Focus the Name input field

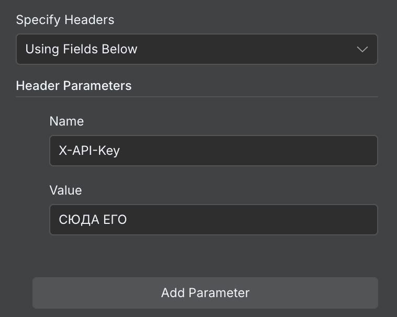pos(213,151)
